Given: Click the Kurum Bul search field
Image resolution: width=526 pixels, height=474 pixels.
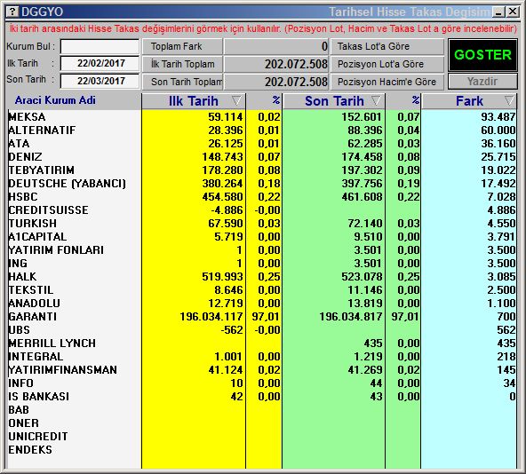Looking at the screenshot, I should tap(100, 46).
